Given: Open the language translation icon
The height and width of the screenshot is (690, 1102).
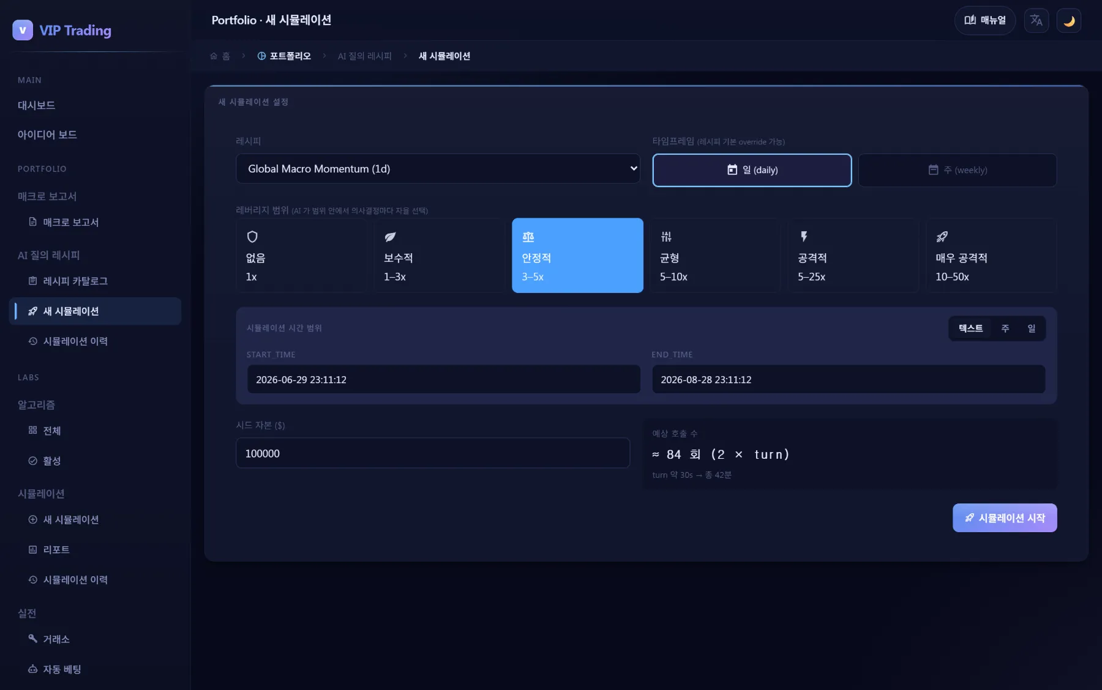Looking at the screenshot, I should (x=1036, y=21).
